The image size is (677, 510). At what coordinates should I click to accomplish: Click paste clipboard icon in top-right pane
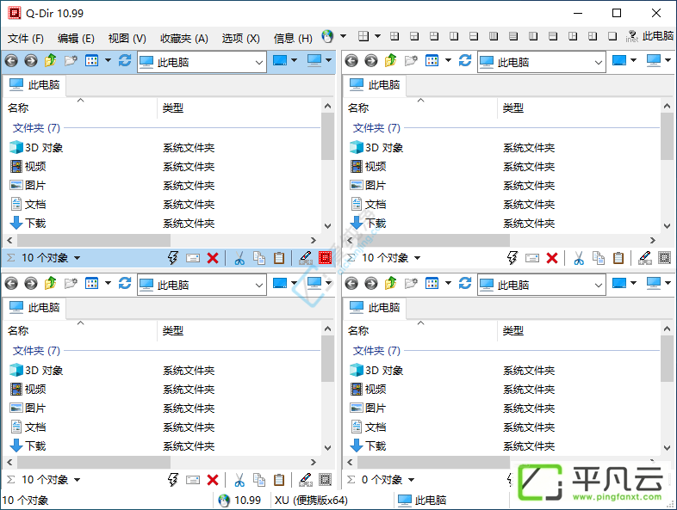[618, 258]
